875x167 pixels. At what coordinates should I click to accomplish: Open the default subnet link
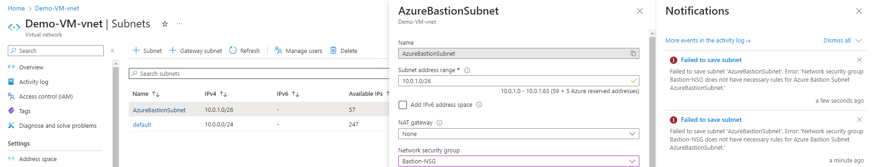coord(142,125)
